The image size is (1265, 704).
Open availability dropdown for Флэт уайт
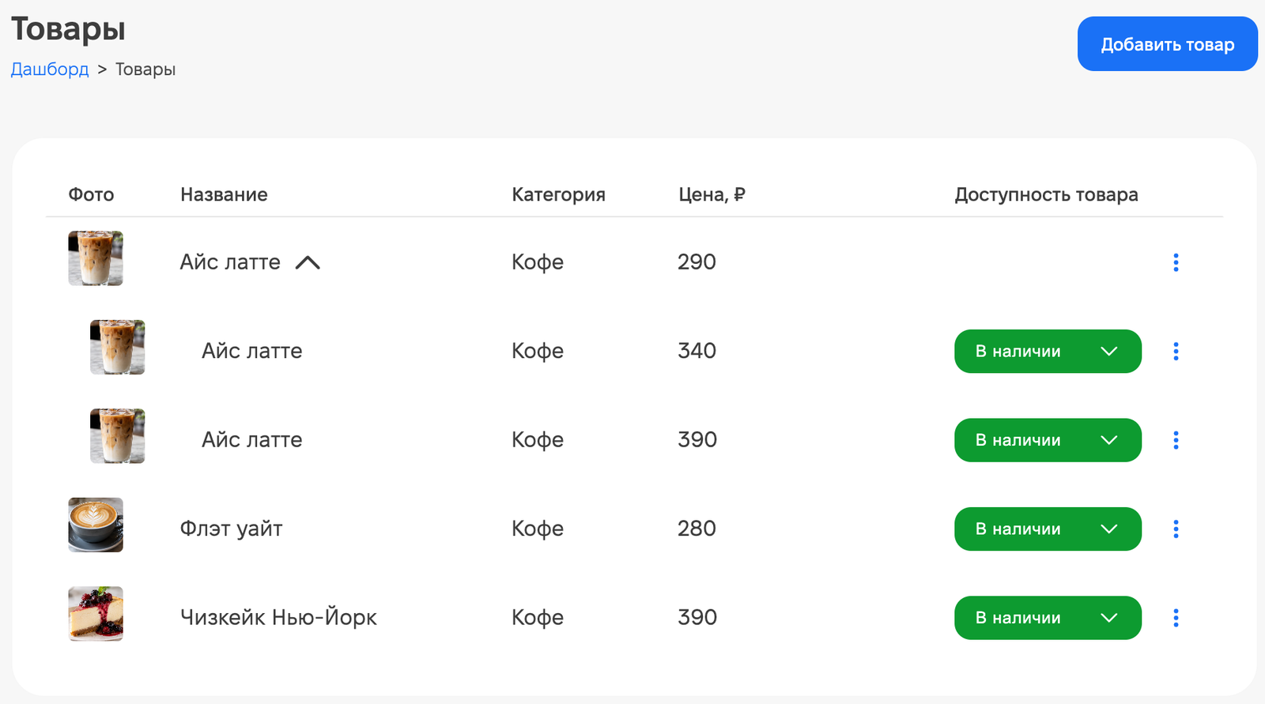(x=1048, y=529)
